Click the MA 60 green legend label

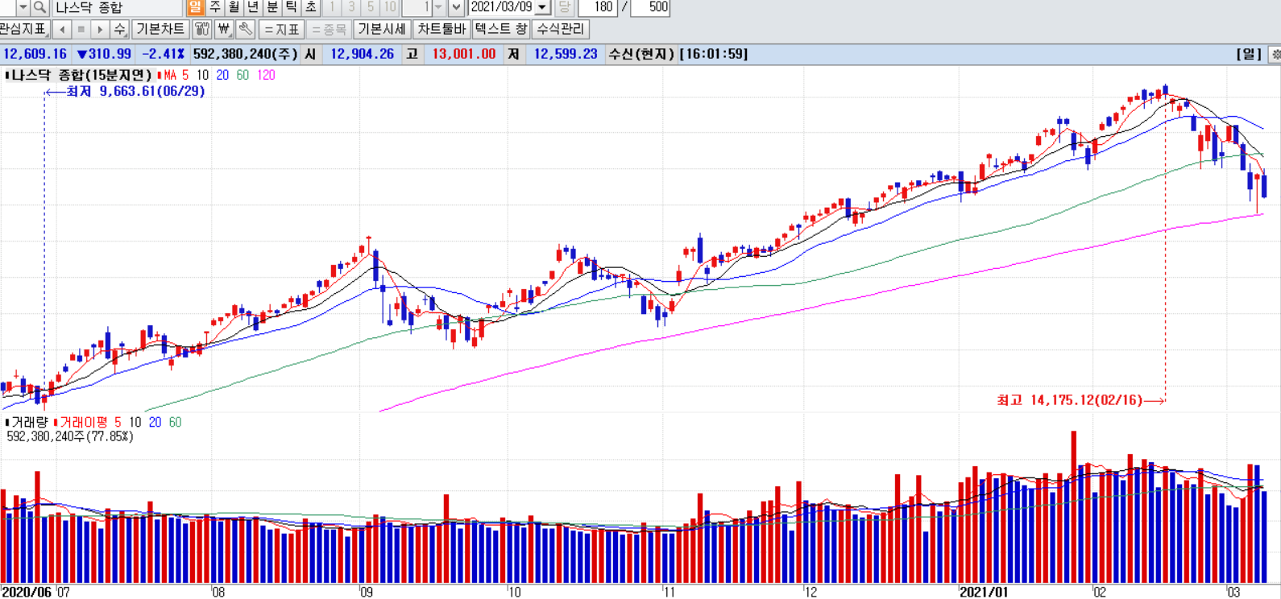pyautogui.click(x=243, y=75)
